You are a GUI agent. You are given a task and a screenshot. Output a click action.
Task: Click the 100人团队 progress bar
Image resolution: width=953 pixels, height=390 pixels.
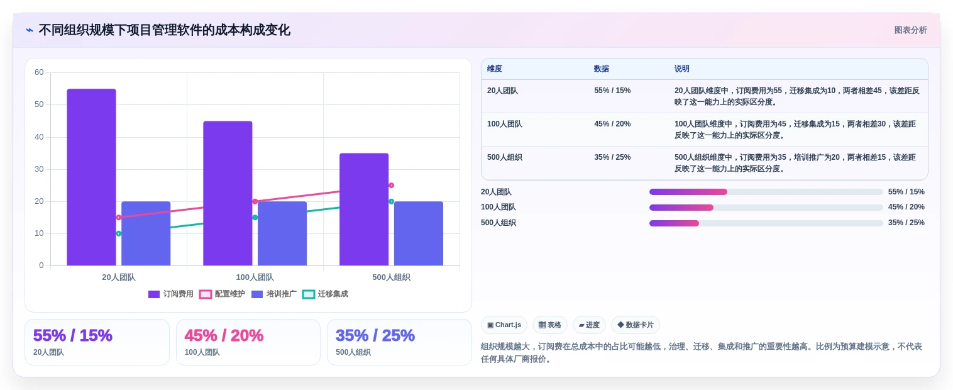point(766,208)
